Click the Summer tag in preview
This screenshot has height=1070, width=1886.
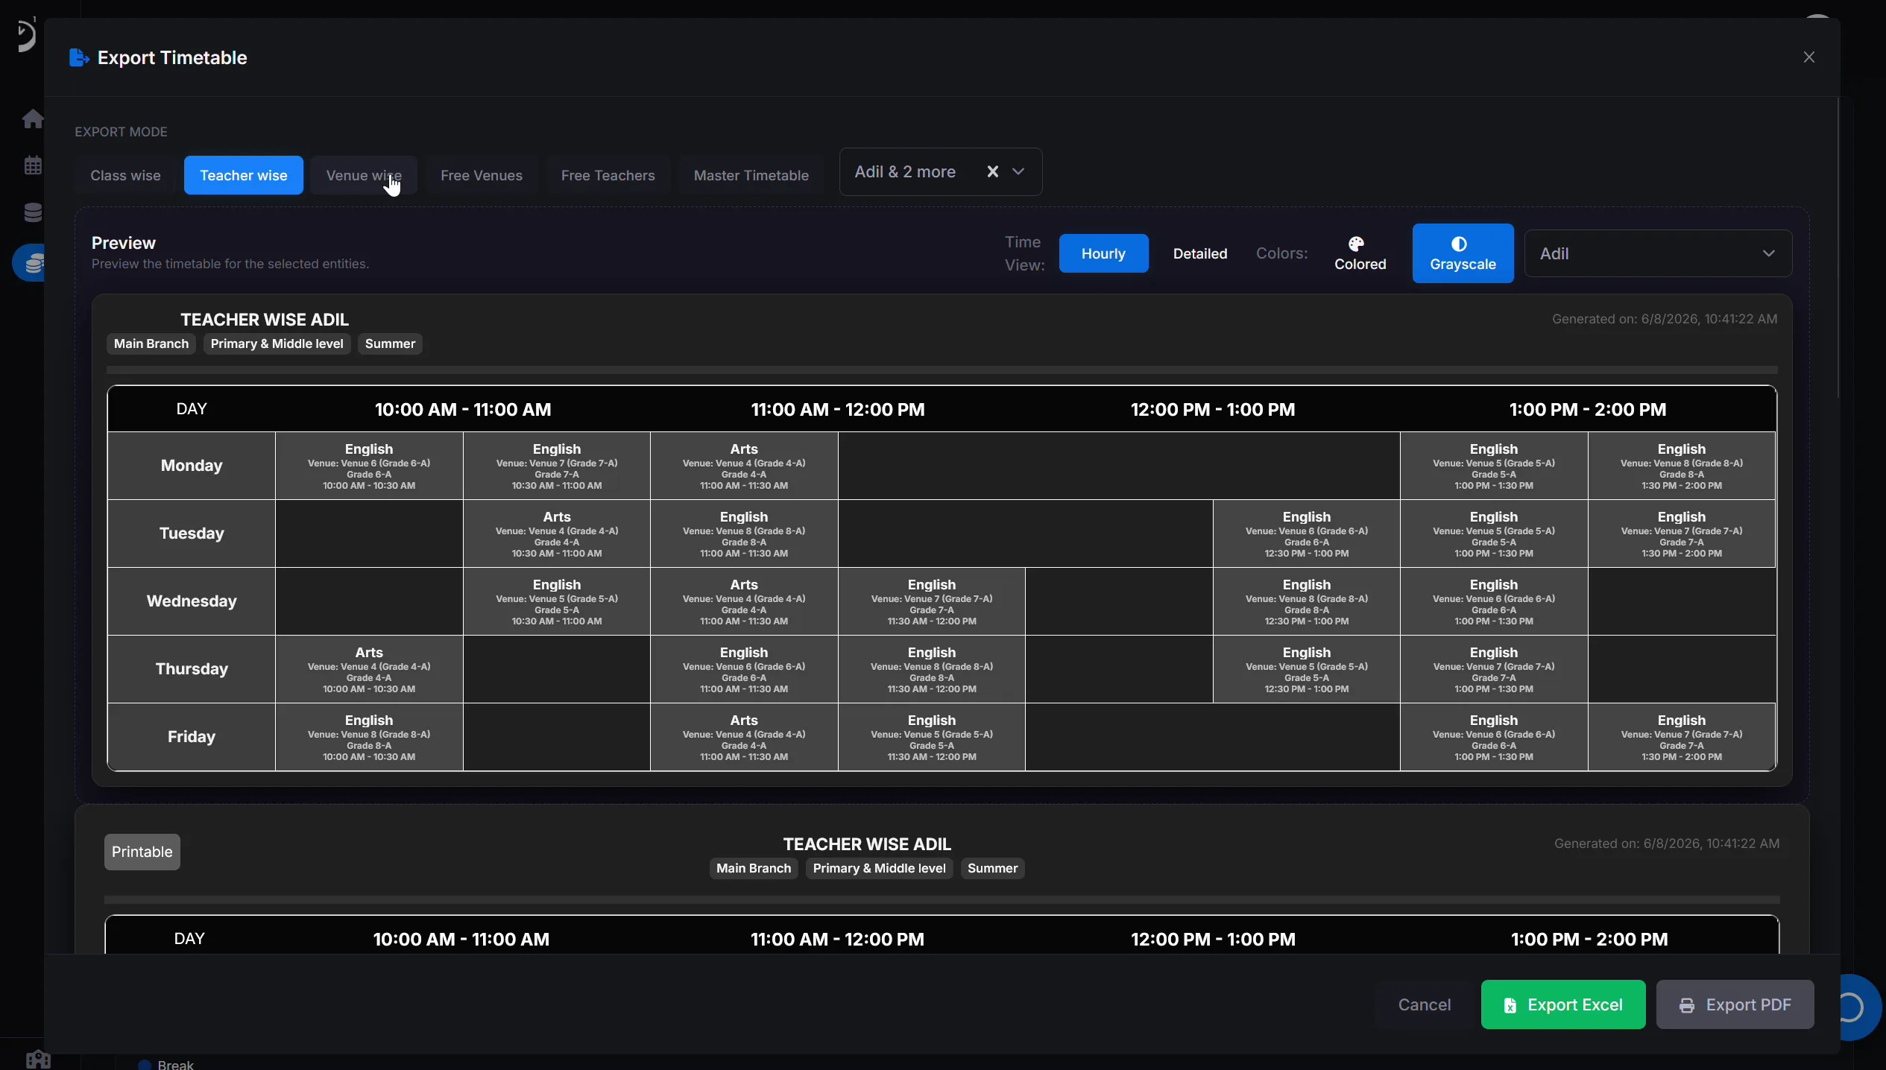(390, 344)
